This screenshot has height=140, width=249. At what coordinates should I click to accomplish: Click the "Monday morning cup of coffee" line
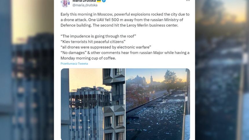(88, 58)
